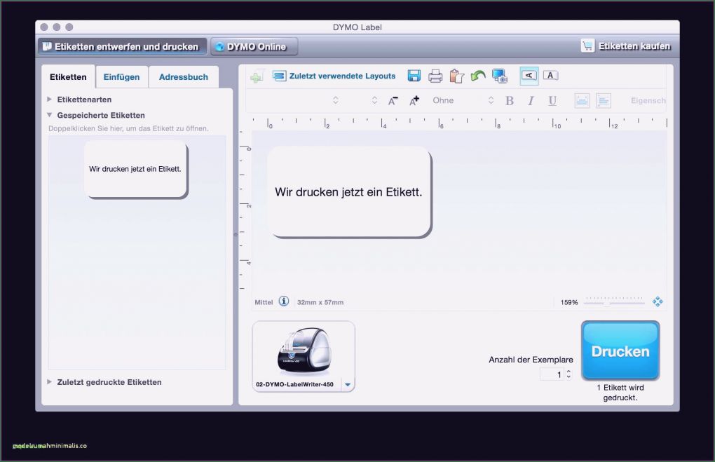This screenshot has width=715, height=462.
Task: Select the insert text box icon labeled A
Action: 550,75
